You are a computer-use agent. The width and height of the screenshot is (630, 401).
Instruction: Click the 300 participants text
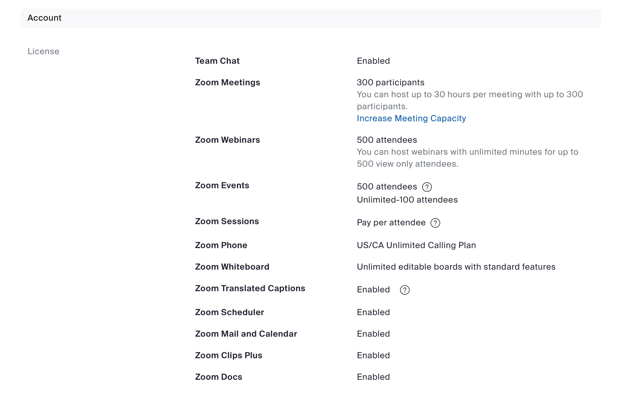(390, 83)
